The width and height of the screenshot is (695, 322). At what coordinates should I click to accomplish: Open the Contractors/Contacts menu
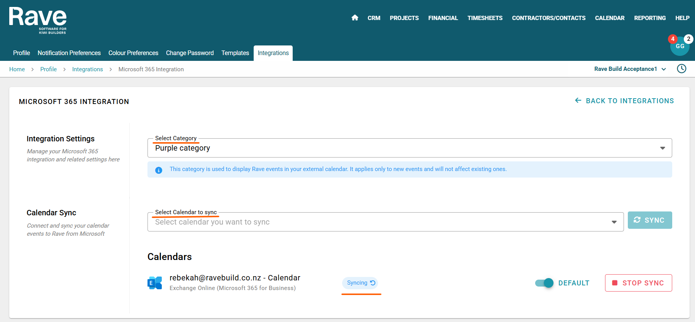[549, 18]
